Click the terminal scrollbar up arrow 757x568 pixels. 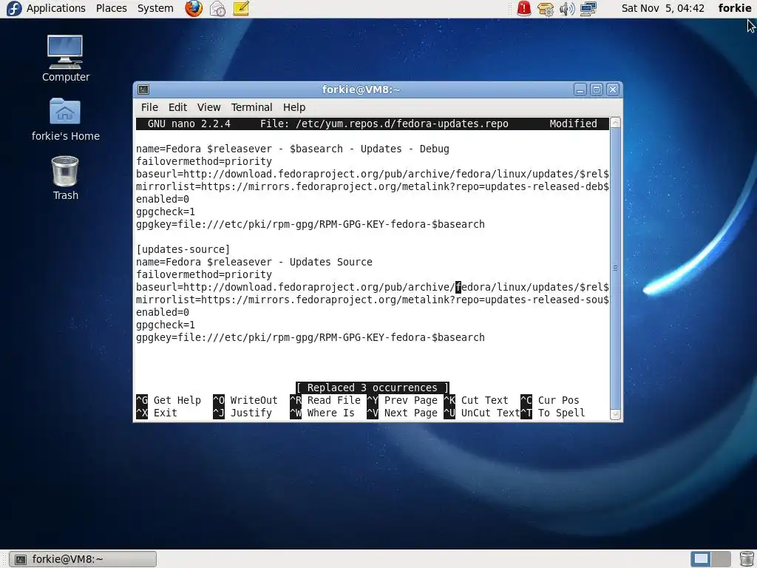pos(616,123)
